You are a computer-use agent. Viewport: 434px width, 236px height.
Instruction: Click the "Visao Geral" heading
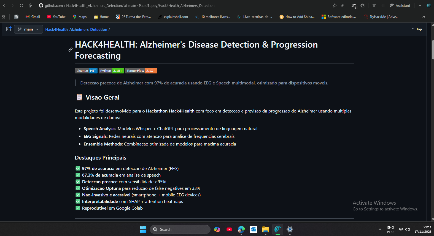click(103, 97)
